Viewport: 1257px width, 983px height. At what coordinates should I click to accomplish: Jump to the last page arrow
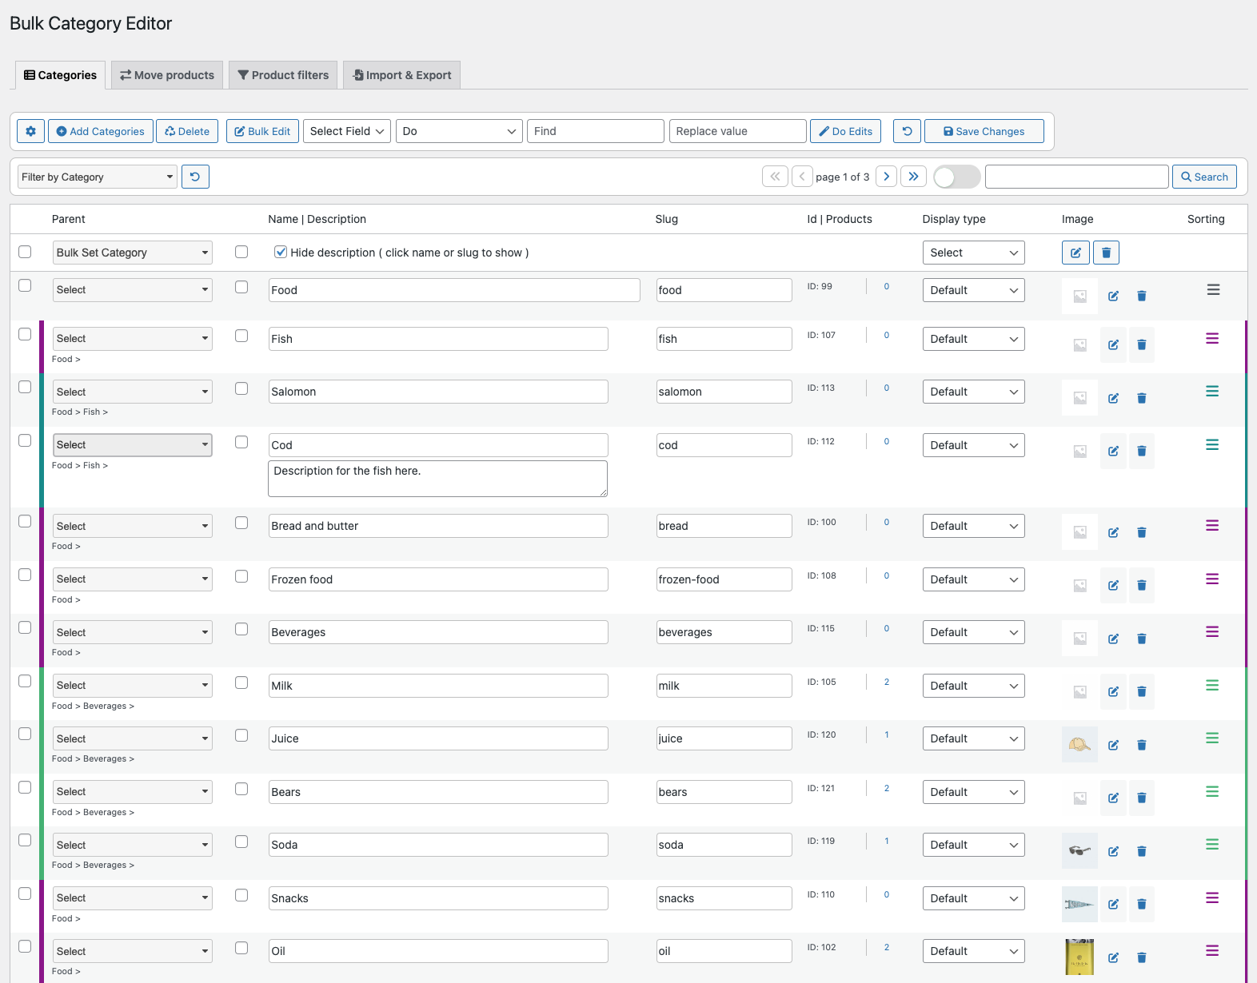(x=913, y=177)
